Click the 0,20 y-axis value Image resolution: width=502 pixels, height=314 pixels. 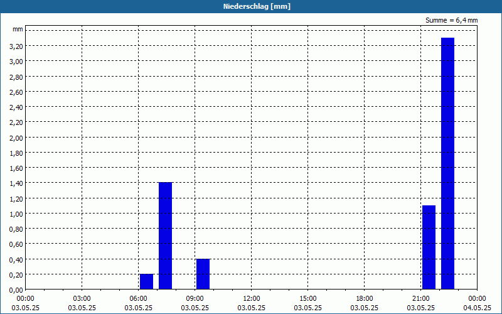pyautogui.click(x=16, y=275)
